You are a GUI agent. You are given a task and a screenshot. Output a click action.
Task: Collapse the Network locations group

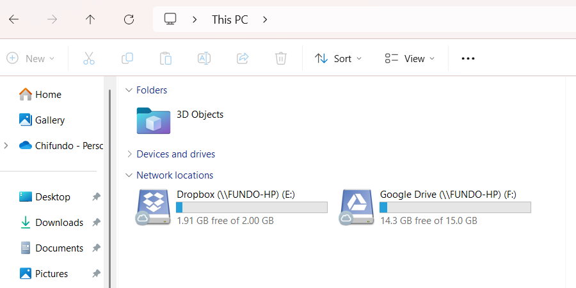[129, 175]
